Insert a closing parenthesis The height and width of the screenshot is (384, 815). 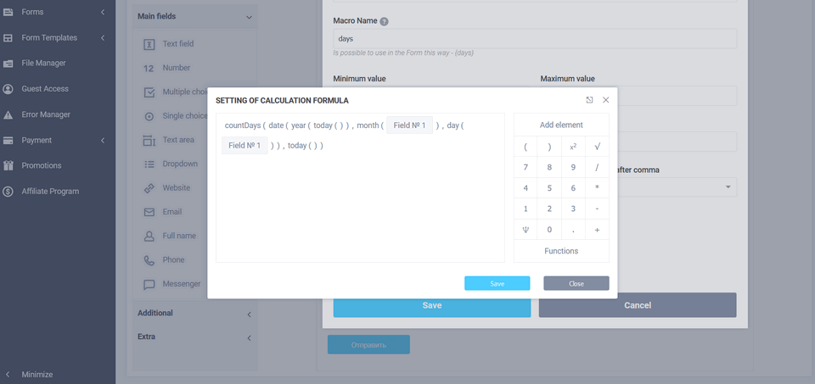point(549,147)
